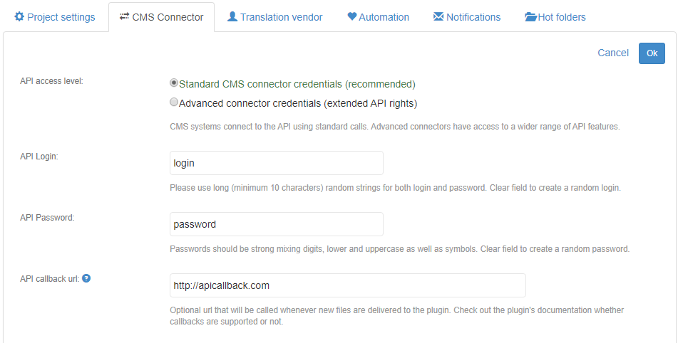The height and width of the screenshot is (343, 683).
Task: Focus the API Login input field
Action: click(x=276, y=163)
